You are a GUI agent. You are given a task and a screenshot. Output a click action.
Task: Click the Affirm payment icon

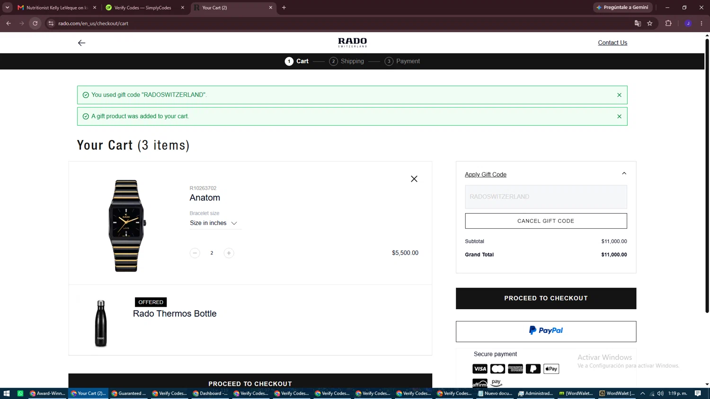480,383
